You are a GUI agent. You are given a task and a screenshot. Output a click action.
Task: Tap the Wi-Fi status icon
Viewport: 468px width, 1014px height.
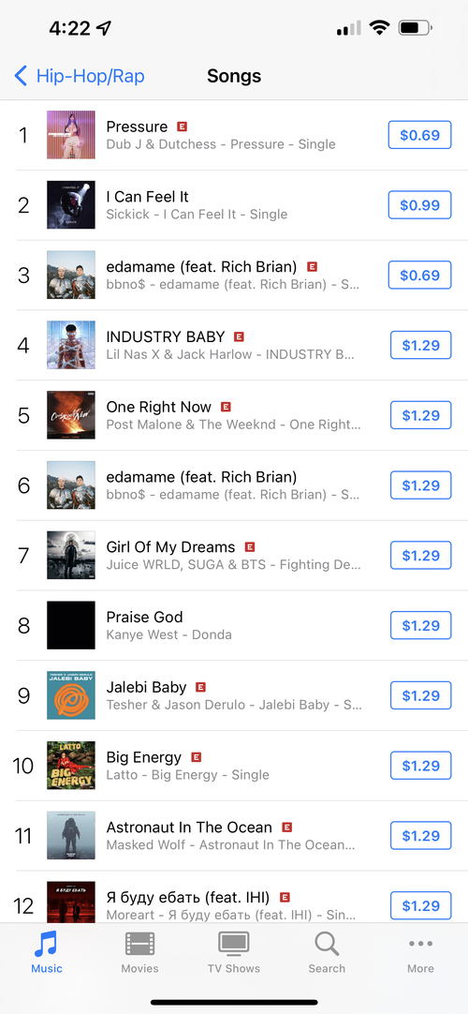click(x=380, y=28)
